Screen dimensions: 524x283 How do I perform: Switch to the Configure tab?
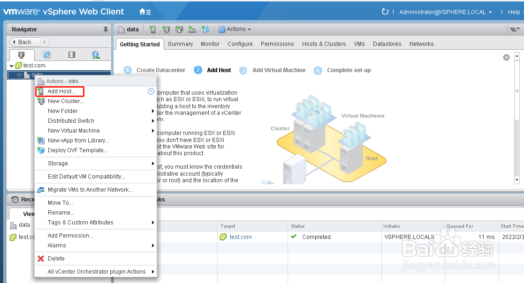click(x=240, y=44)
